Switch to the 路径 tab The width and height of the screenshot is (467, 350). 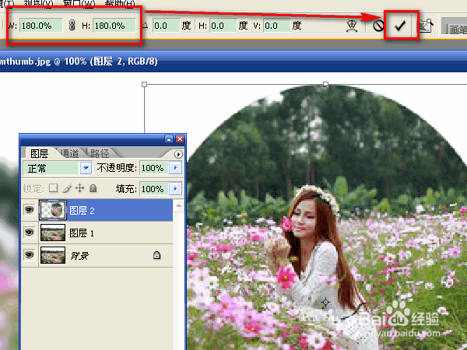click(100, 153)
